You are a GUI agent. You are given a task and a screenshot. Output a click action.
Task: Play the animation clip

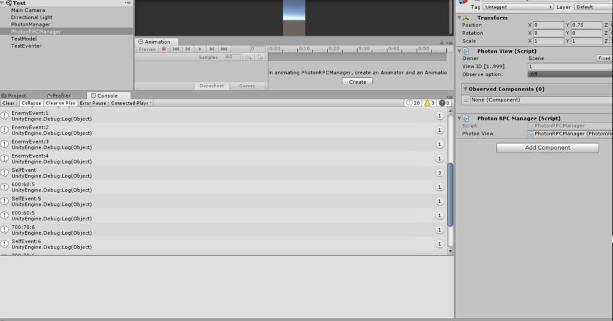pos(200,49)
